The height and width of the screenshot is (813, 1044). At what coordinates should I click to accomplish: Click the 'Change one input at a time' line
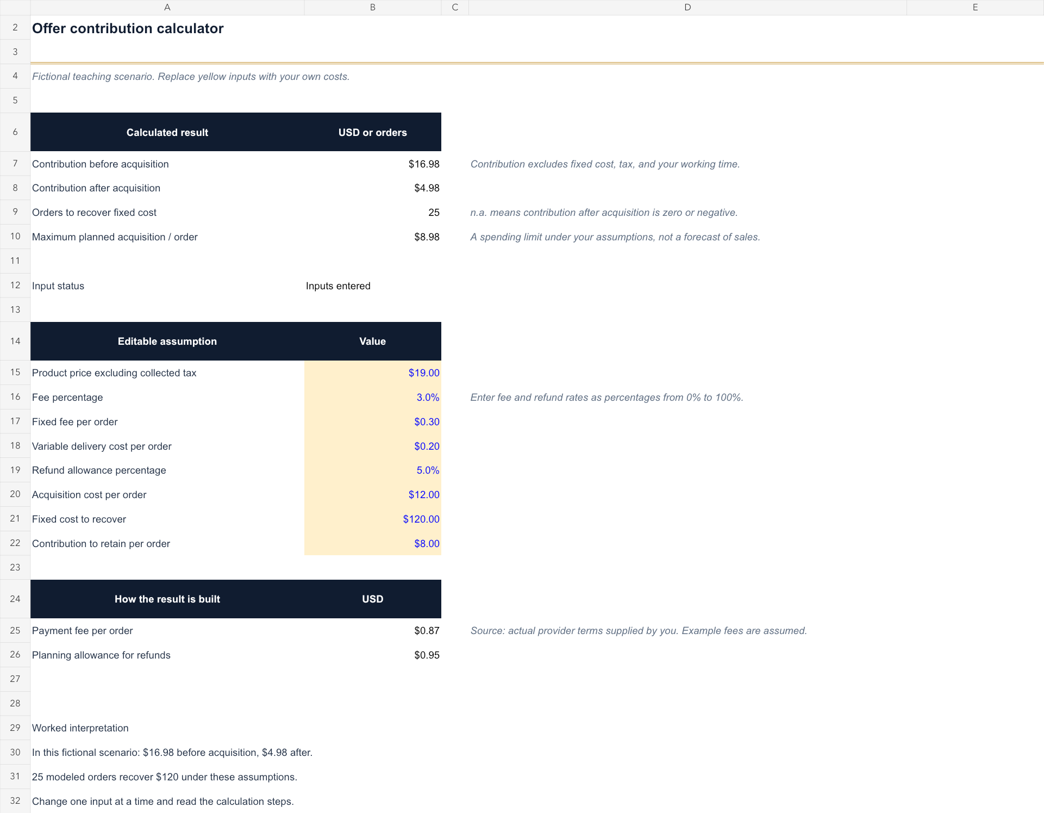pos(163,802)
